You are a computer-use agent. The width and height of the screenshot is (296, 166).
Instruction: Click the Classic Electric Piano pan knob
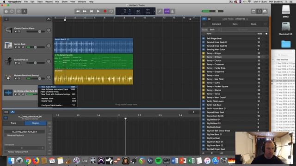pos(49,30)
